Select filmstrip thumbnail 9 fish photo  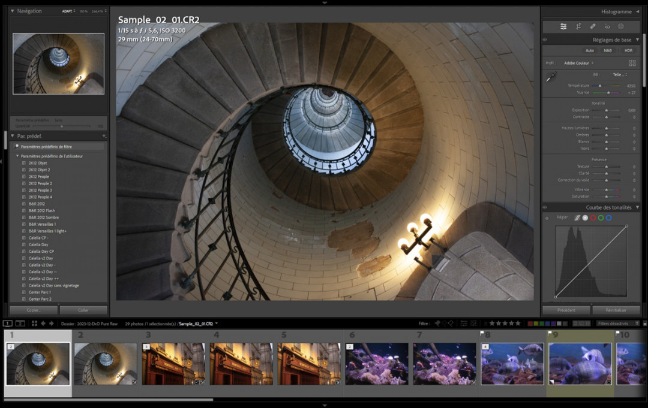point(580,364)
